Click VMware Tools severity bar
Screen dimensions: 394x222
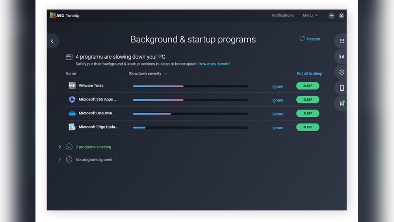(x=190, y=86)
